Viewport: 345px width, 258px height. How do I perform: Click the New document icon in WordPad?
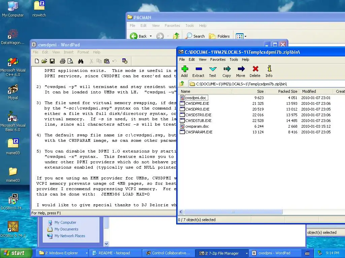[x=37, y=61]
